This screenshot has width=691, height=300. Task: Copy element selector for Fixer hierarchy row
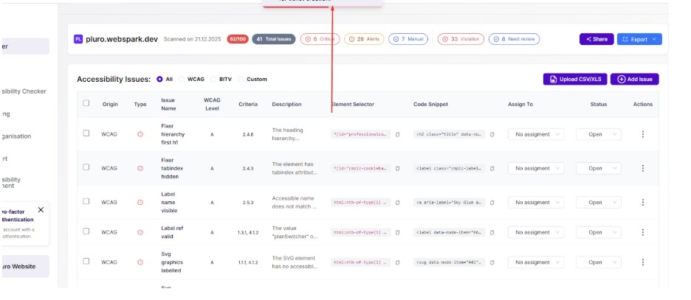pyautogui.click(x=397, y=134)
